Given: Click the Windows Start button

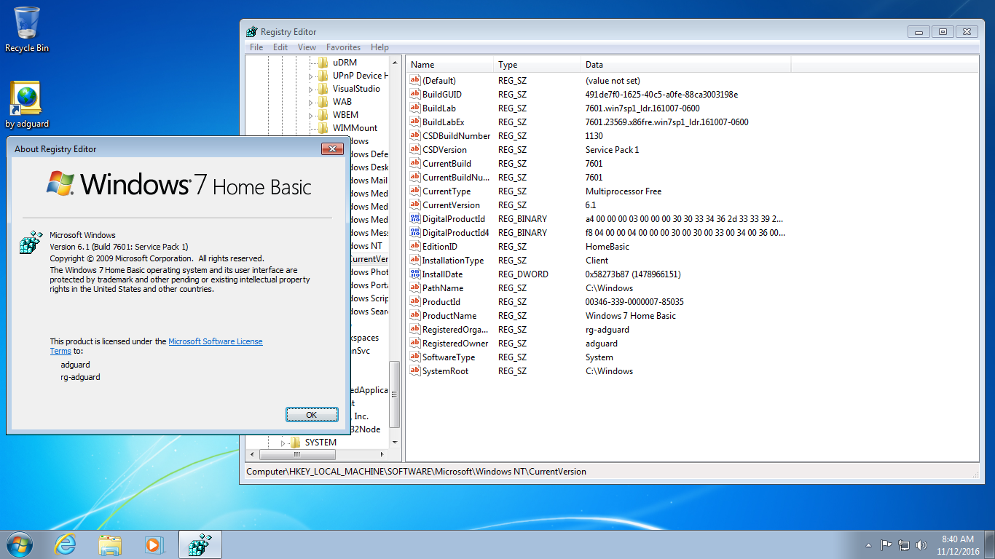Looking at the screenshot, I should point(19,544).
